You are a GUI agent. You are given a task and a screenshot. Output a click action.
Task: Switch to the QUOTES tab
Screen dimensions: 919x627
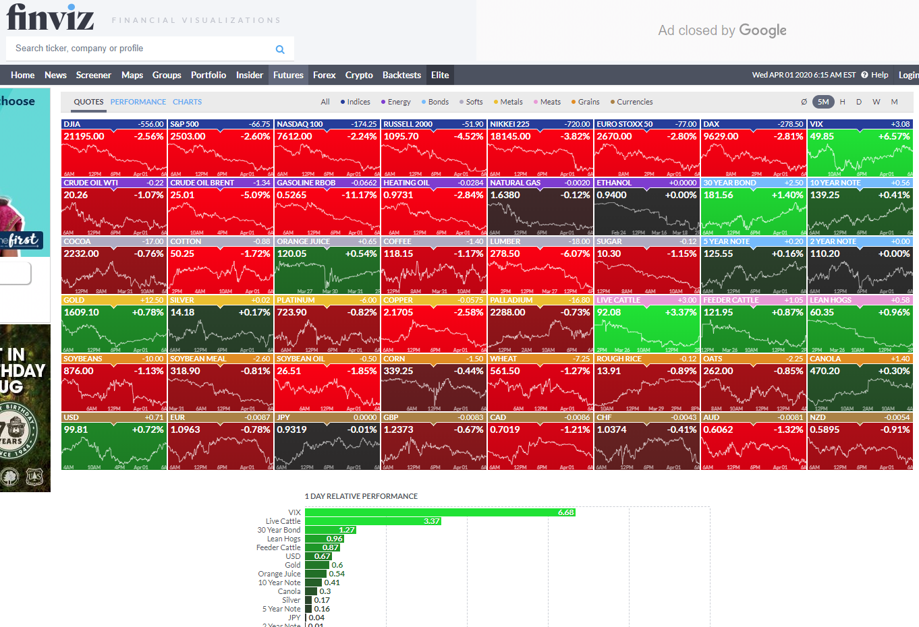[x=88, y=102]
